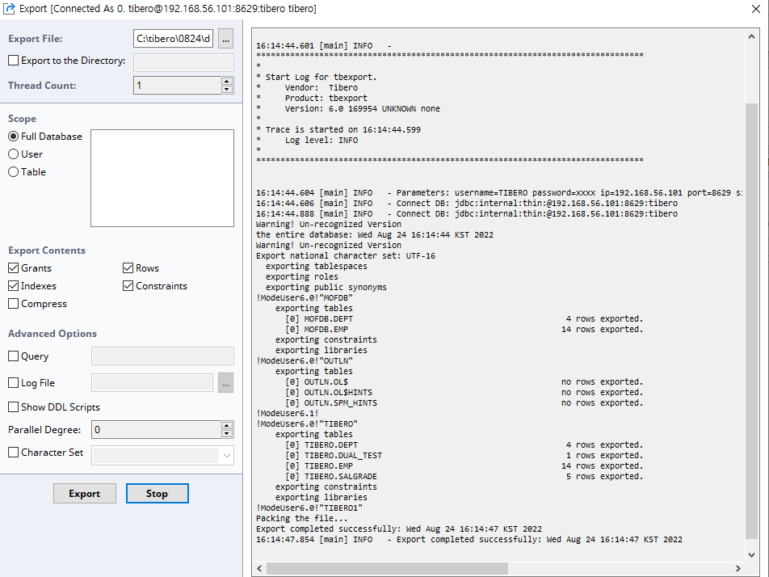Uncheck the Constraints checkbox
Viewport: 769px width, 577px height.
(128, 286)
